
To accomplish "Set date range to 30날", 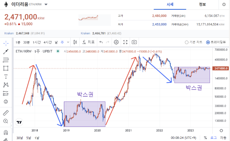I will (x=20, y=138).
